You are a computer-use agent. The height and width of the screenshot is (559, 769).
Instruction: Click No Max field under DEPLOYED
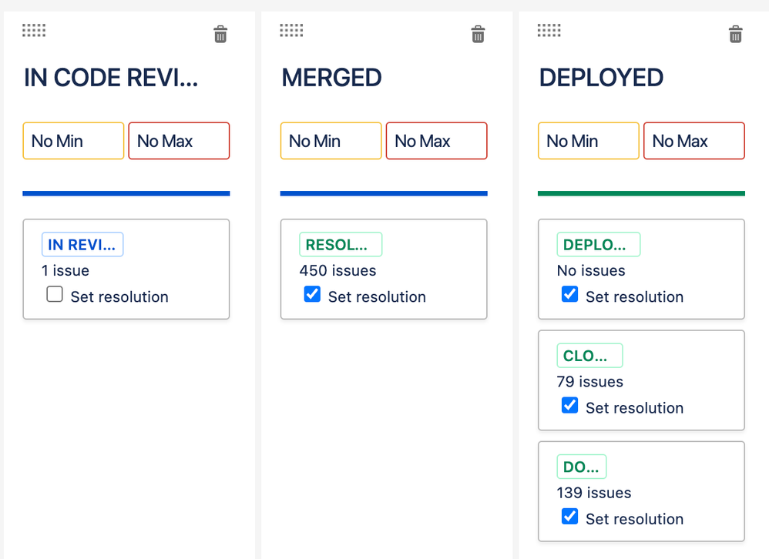(694, 141)
